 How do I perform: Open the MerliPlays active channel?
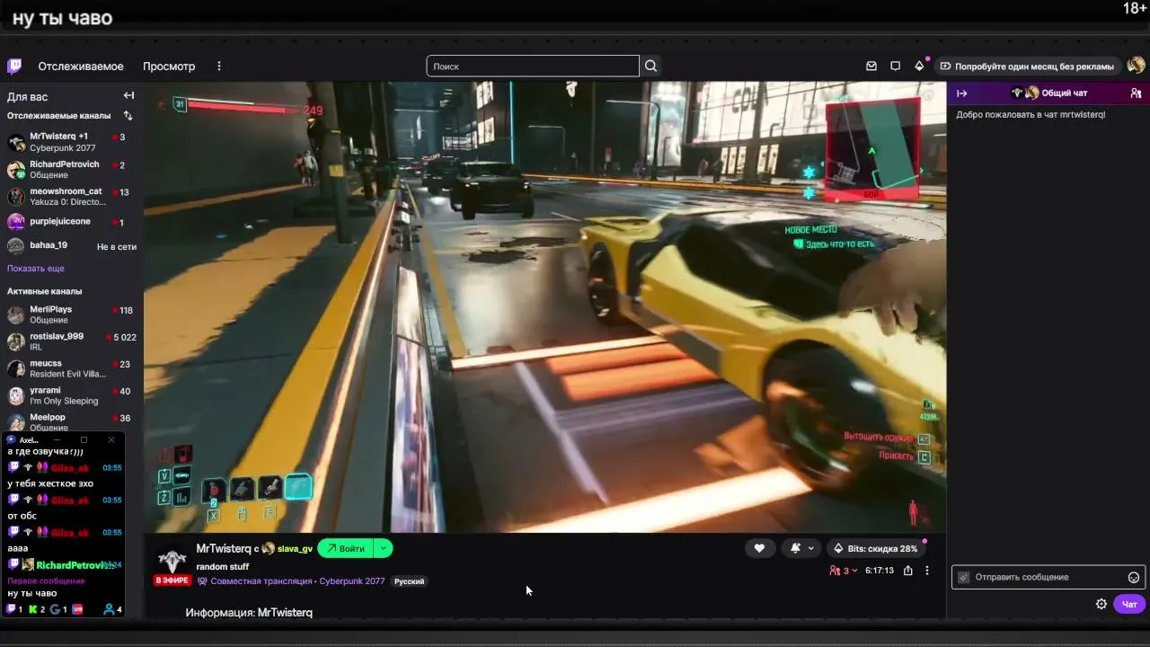pyautogui.click(x=72, y=315)
